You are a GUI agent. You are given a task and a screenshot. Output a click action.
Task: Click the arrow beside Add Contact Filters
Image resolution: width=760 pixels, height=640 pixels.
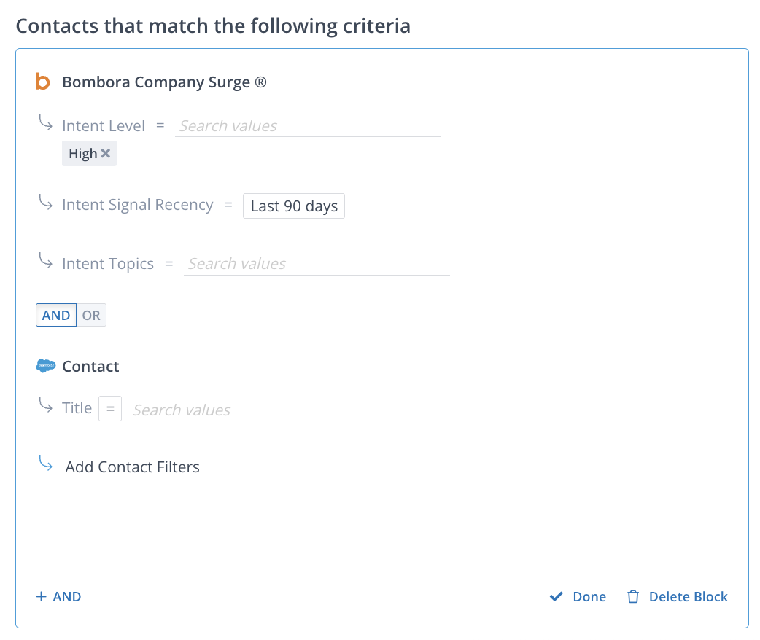point(45,464)
